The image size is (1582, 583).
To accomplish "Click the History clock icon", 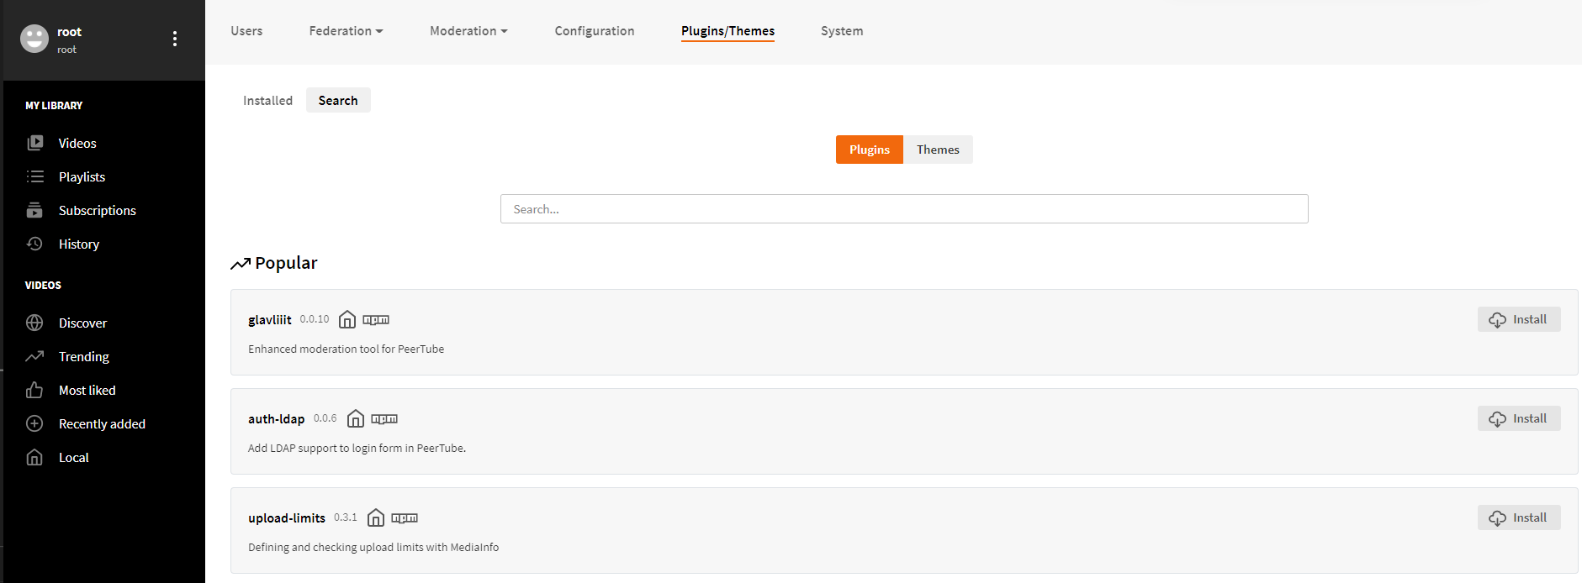I will [34, 244].
